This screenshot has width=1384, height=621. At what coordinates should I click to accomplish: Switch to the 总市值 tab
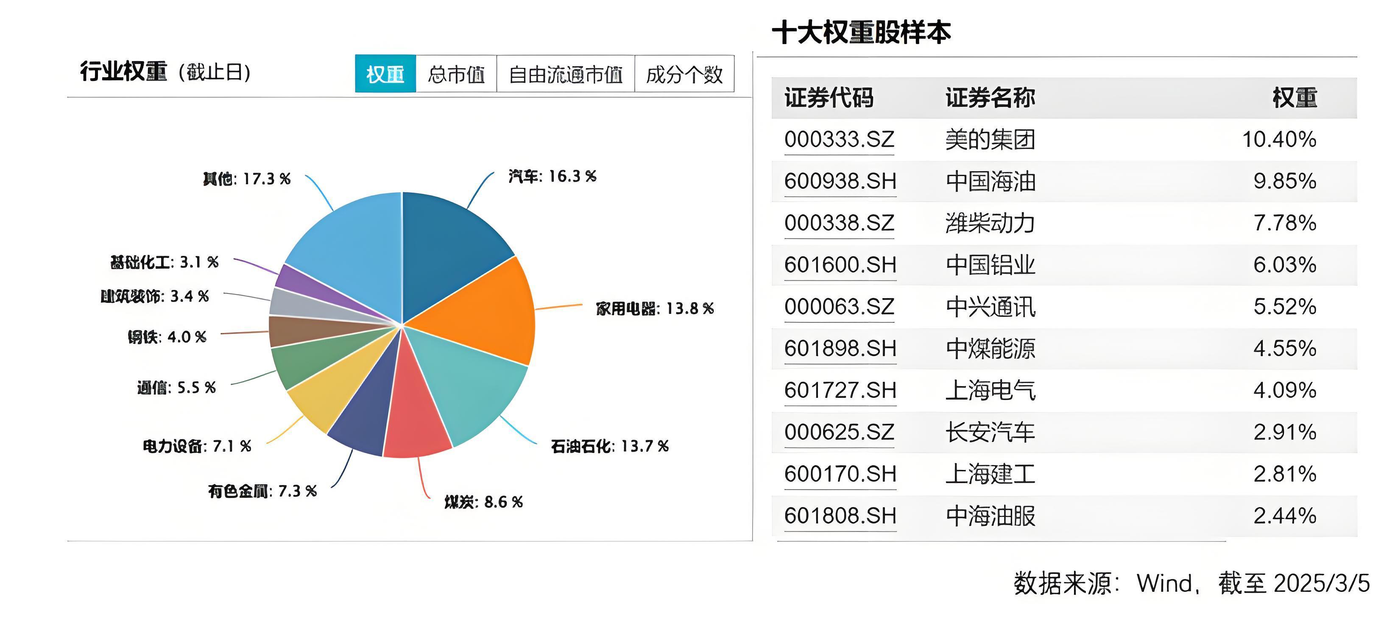click(x=456, y=74)
